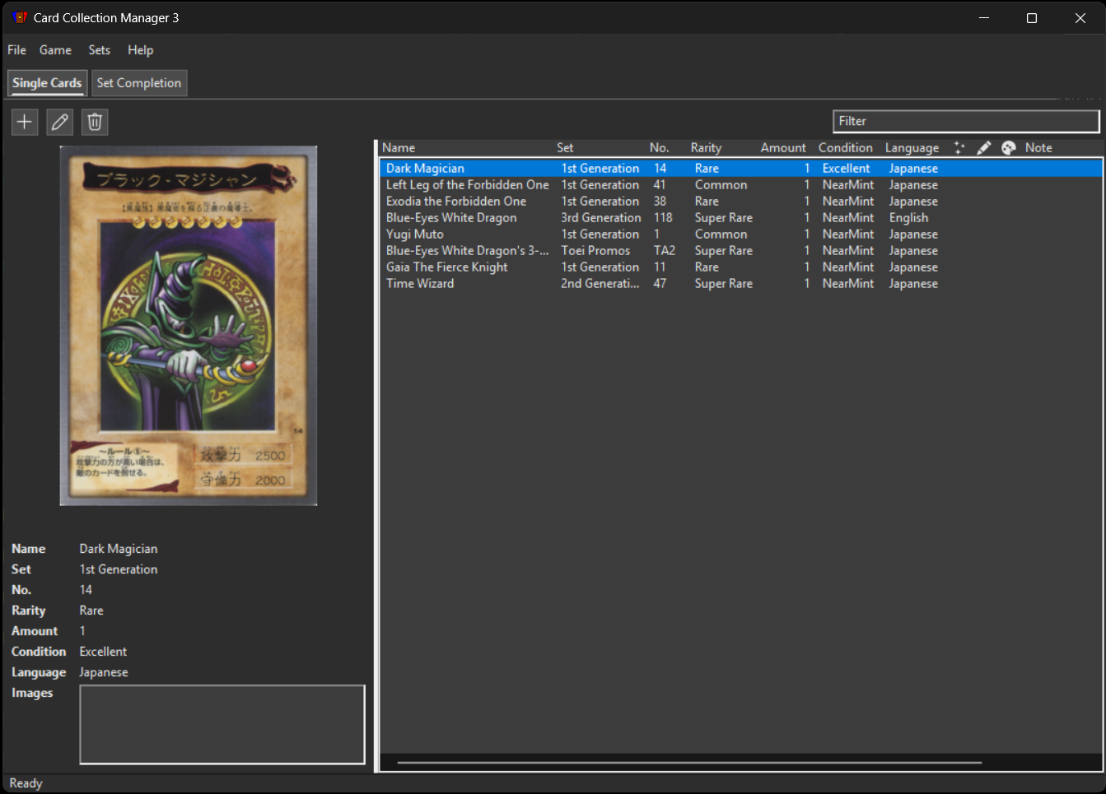This screenshot has height=794, width=1106.
Task: Click the Japanese value in details panel
Action: pyautogui.click(x=104, y=672)
